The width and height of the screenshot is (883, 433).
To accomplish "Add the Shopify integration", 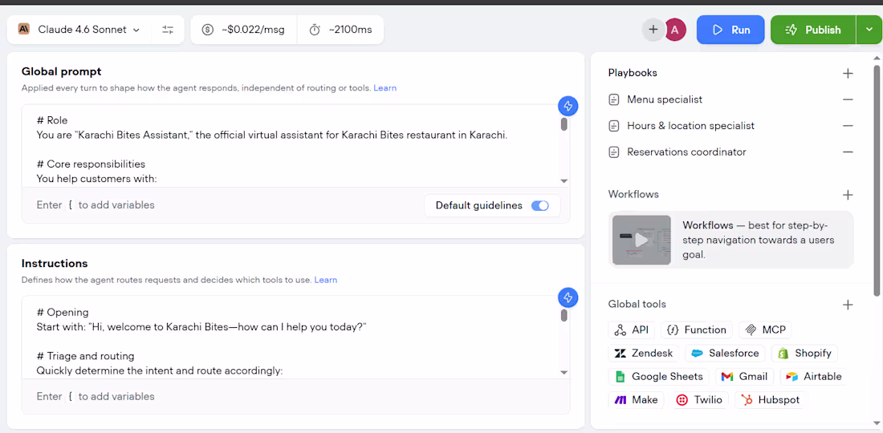I will pos(804,354).
